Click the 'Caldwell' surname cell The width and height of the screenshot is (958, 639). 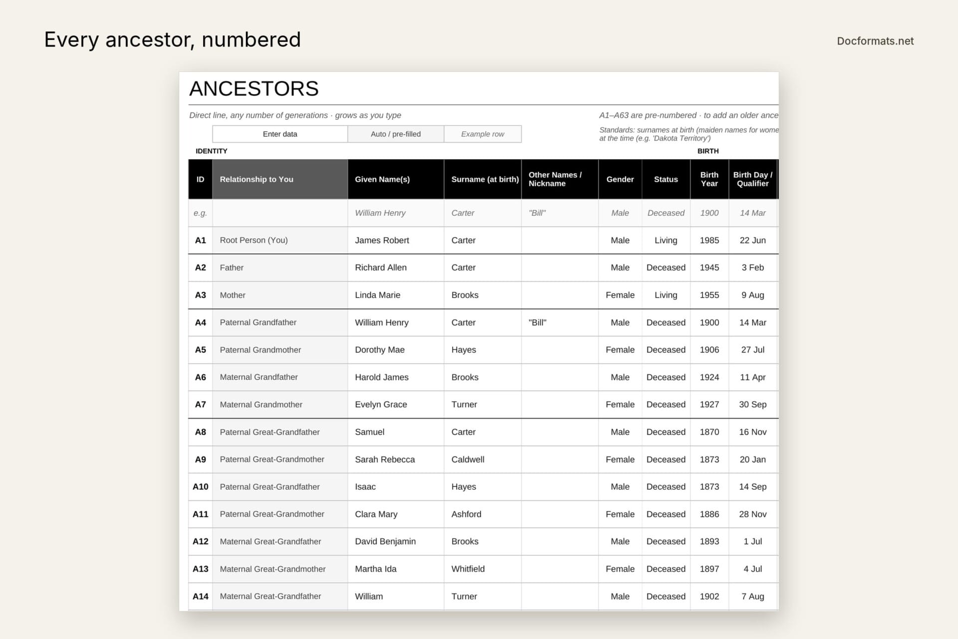482,459
